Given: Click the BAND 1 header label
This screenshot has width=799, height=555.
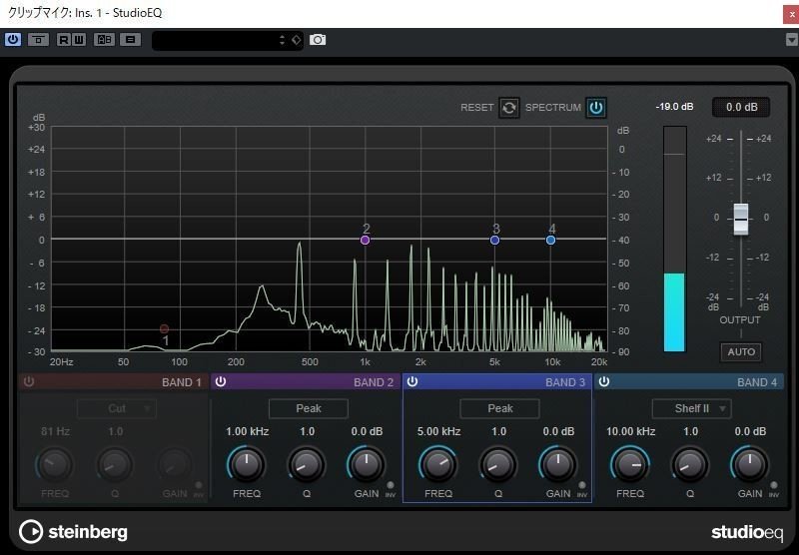Looking at the screenshot, I should (x=182, y=382).
